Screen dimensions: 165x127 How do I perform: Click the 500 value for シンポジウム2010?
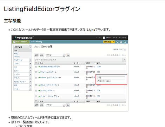[x=98, y=90]
